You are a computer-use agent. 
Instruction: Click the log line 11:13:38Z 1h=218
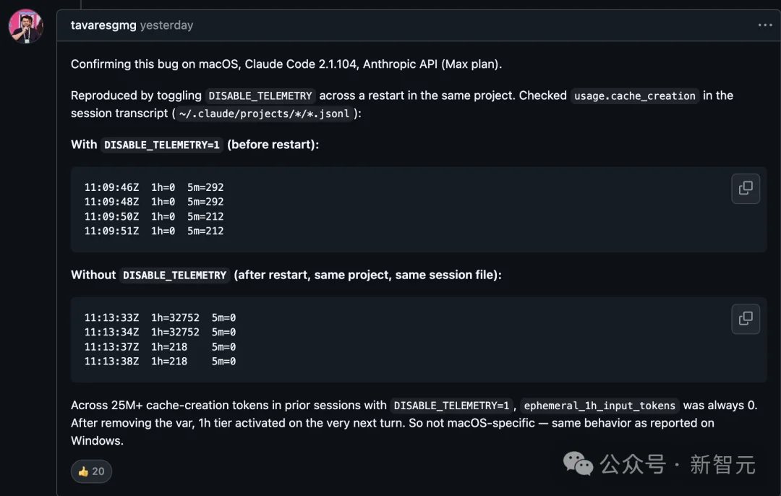point(160,361)
